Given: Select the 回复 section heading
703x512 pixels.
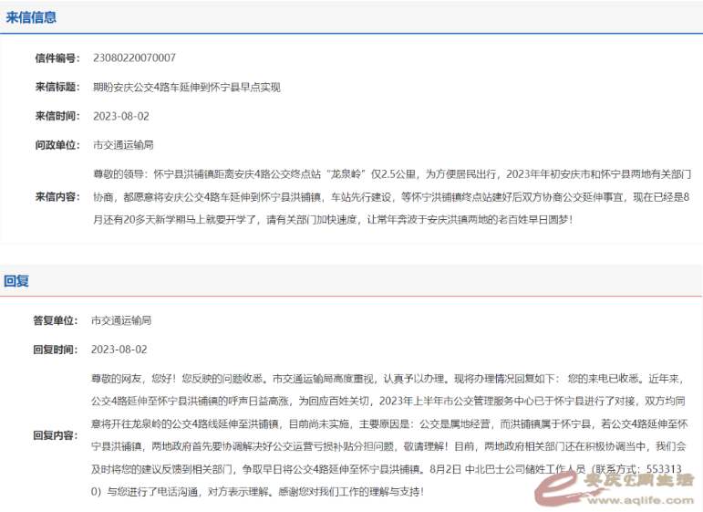Looking at the screenshot, I should [17, 281].
